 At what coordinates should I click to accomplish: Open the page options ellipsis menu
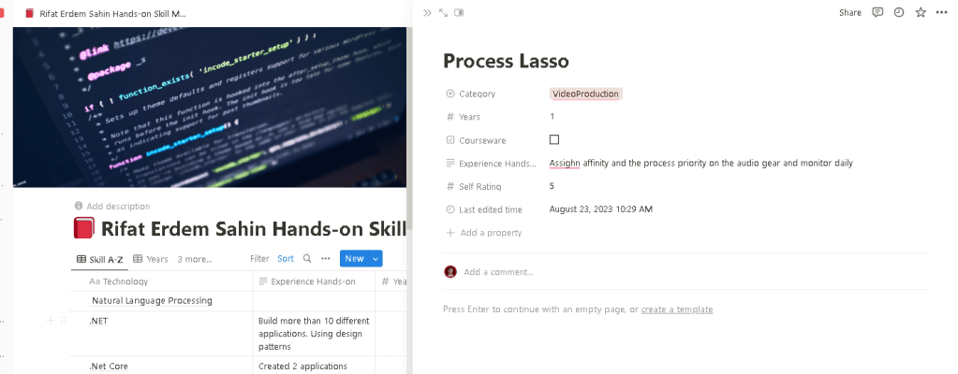[941, 12]
